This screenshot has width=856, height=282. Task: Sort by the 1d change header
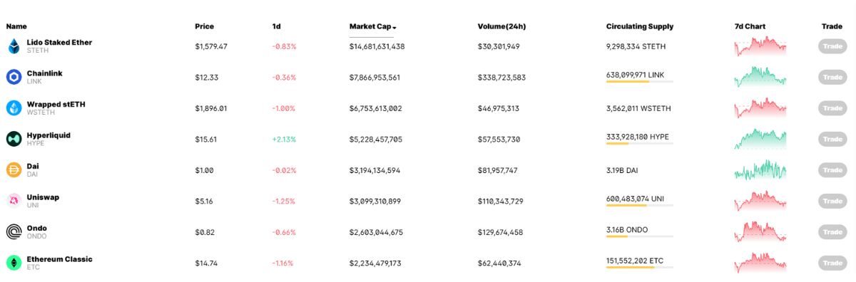point(276,26)
